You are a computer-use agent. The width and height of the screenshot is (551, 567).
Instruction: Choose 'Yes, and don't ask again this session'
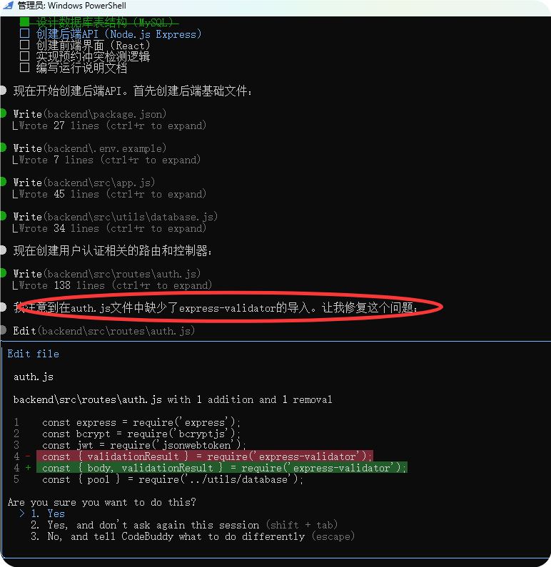[145, 525]
